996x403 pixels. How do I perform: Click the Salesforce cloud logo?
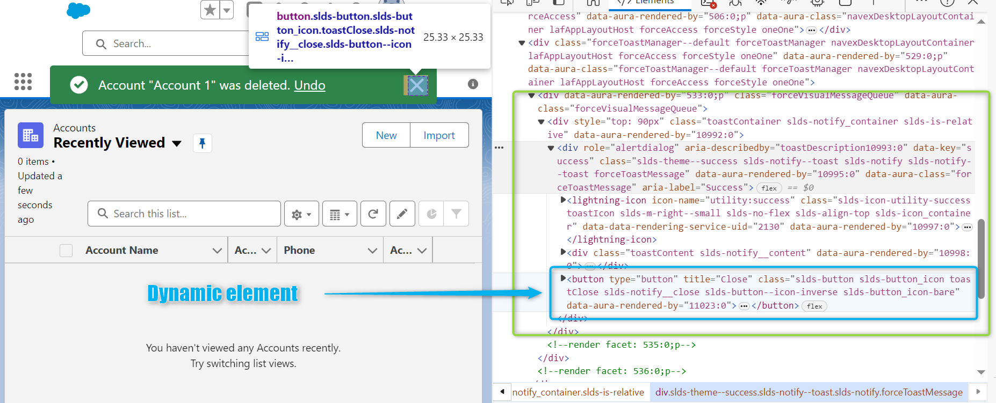point(78,11)
